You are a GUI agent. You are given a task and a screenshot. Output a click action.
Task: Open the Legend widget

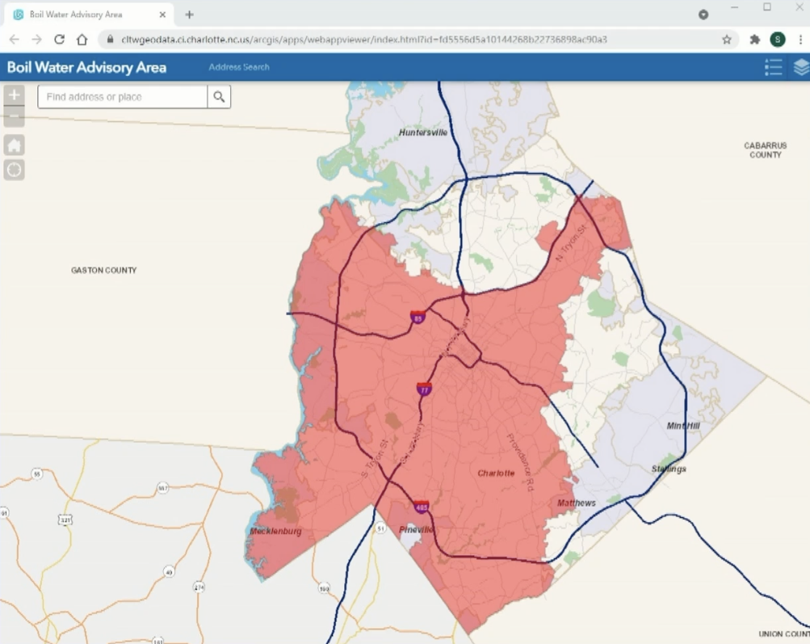pyautogui.click(x=773, y=68)
